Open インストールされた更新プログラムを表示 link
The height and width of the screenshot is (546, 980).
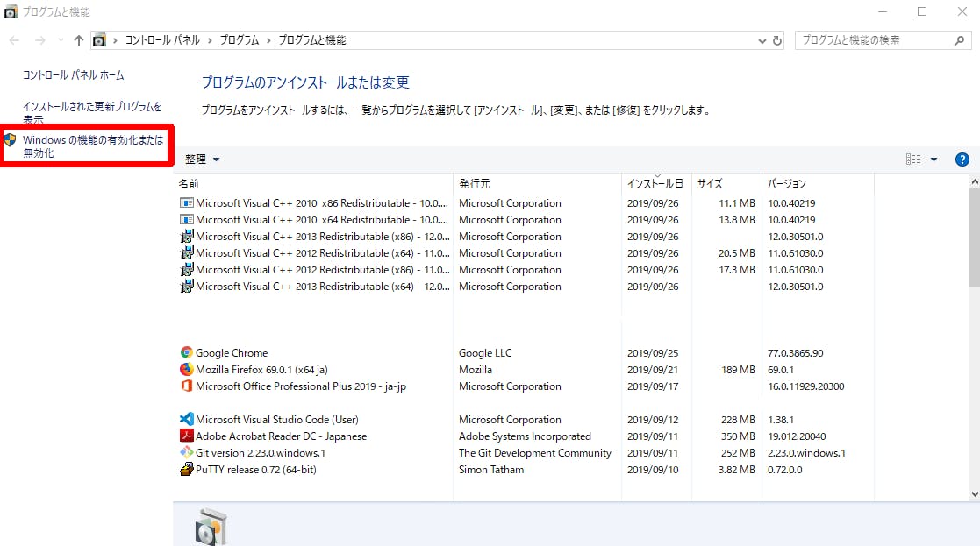(x=92, y=113)
